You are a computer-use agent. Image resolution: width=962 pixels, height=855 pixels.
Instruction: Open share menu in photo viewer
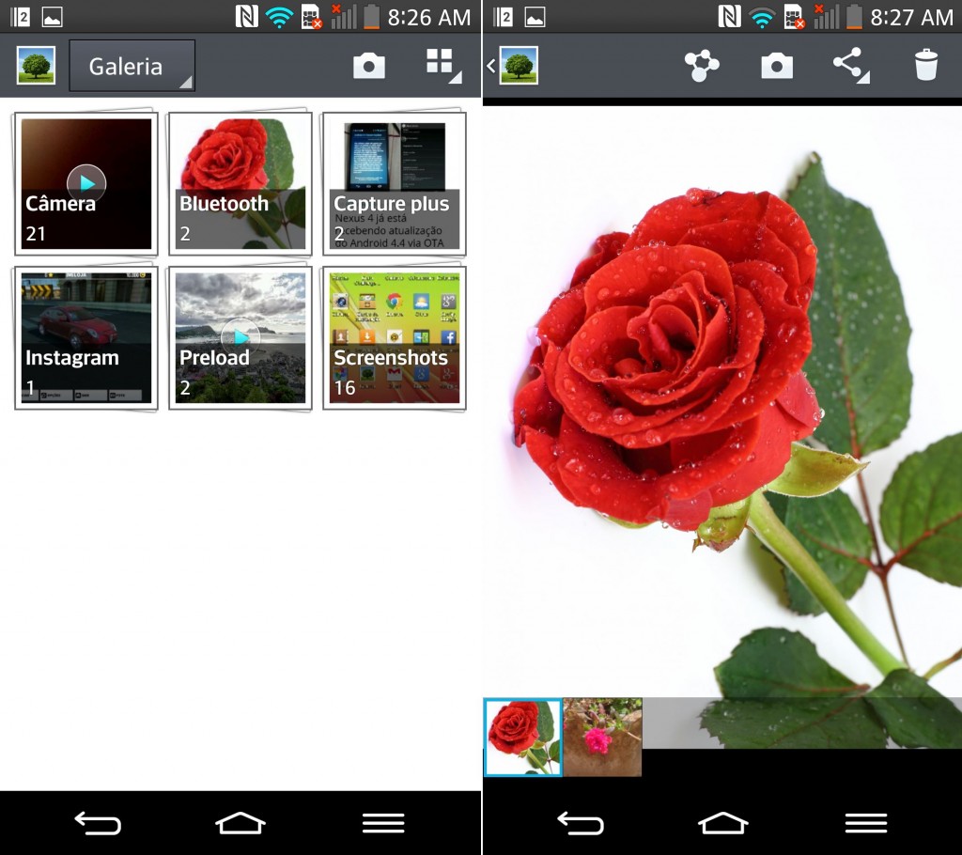click(851, 65)
